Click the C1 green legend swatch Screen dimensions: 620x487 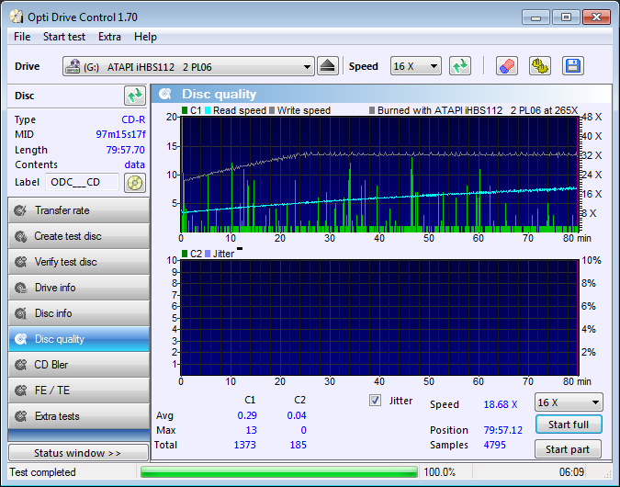click(185, 110)
